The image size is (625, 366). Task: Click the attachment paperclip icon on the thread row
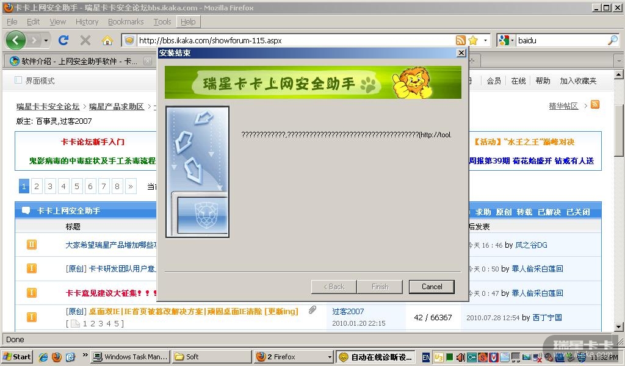click(x=312, y=310)
